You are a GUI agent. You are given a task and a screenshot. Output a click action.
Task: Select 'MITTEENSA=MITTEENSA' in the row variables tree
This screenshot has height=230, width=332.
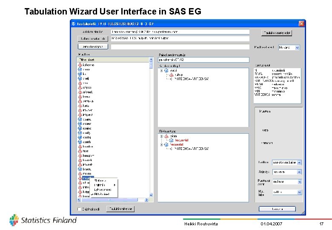tap(192, 149)
